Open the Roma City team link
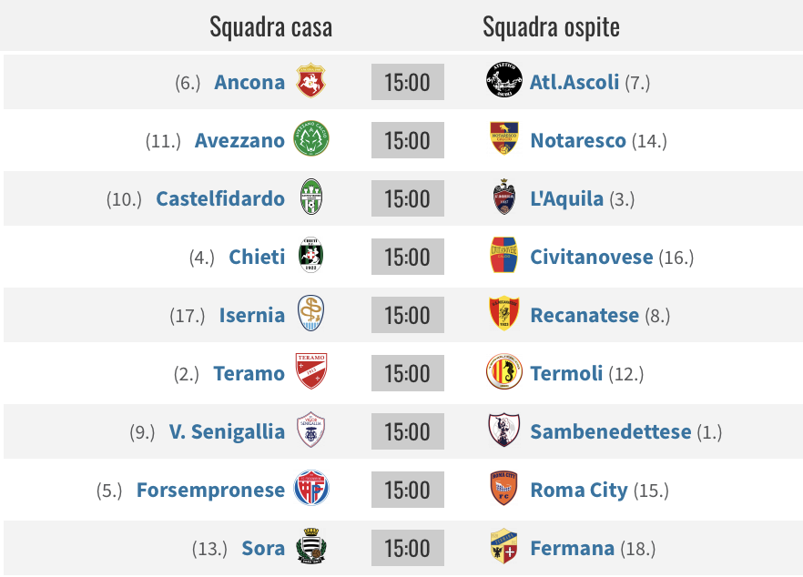Viewport: 803px width, 577px height. point(579,490)
